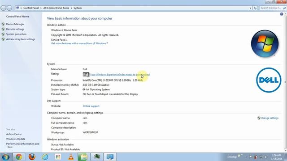Go forward with the Forward arrow button
Image resolution: width=287 pixels, height=161 pixels.
pyautogui.click(x=9, y=8)
